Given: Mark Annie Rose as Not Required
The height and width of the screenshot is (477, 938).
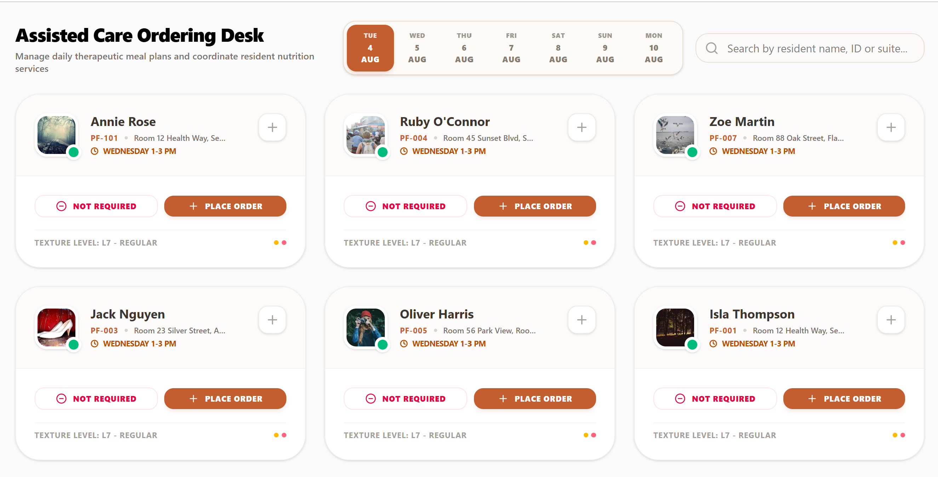Looking at the screenshot, I should [x=96, y=206].
